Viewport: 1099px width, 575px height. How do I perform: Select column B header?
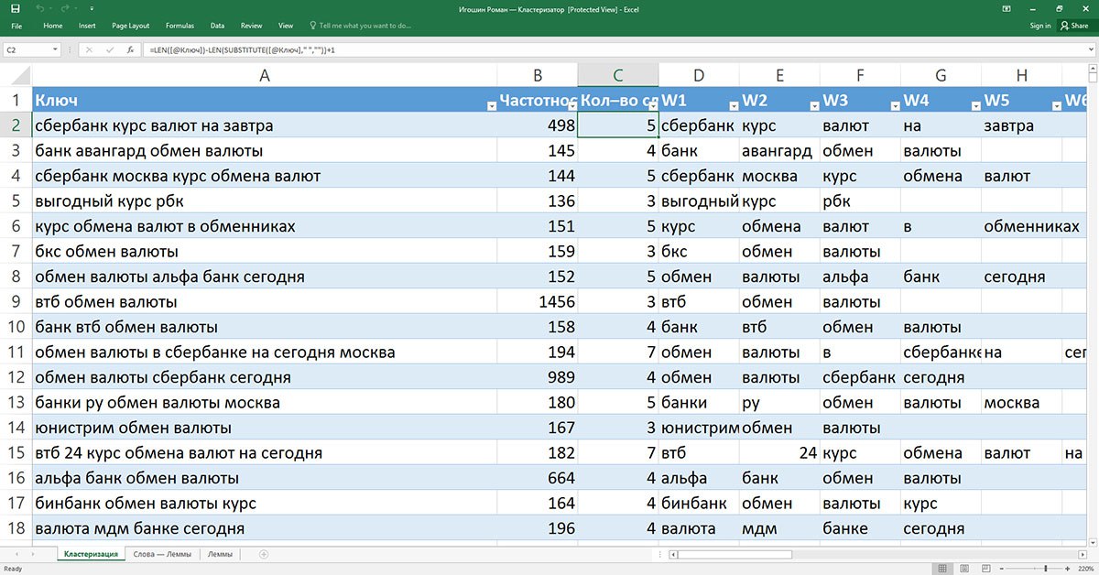click(x=538, y=75)
